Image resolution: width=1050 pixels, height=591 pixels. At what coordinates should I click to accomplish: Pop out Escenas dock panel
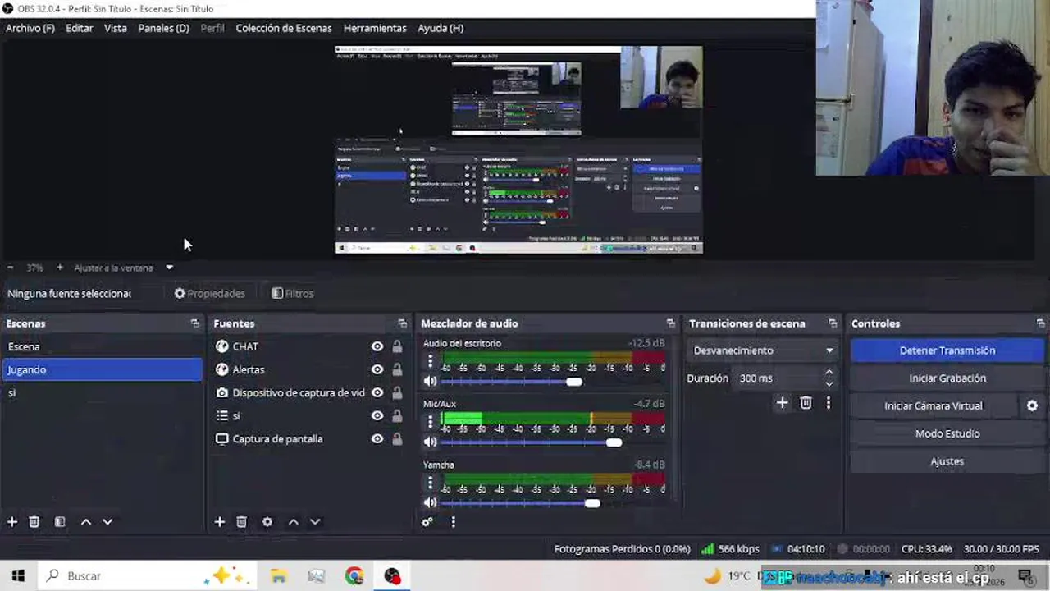[x=194, y=323]
